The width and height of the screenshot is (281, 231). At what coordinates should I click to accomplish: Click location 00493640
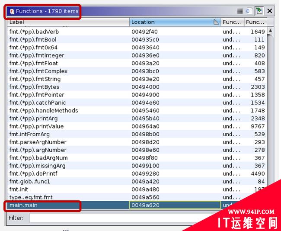click(x=145, y=48)
